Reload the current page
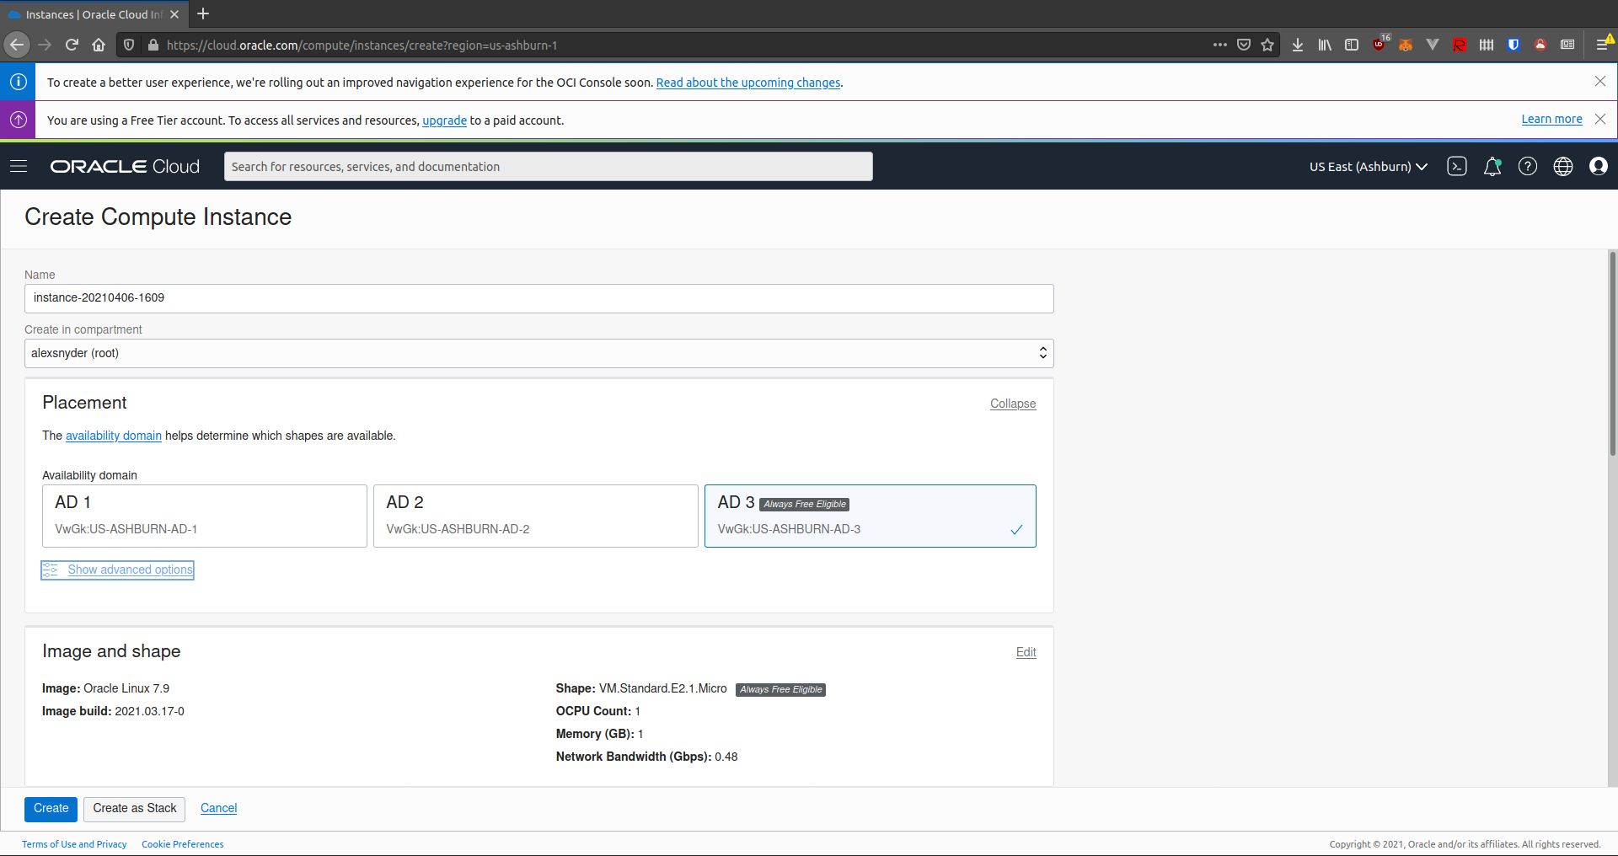 [x=72, y=45]
